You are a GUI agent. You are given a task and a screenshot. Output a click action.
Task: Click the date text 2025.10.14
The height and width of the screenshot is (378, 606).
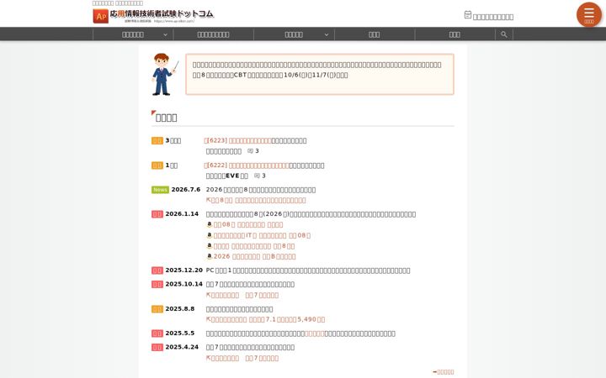[184, 284]
